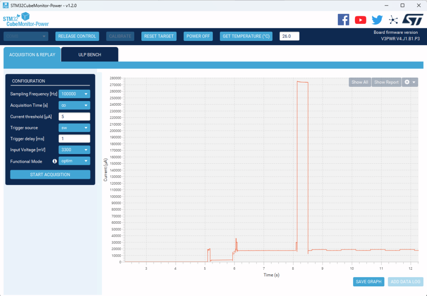Viewport: 427px width, 296px height.
Task: Expand the graph settings dropdown arrow
Action: click(x=414, y=82)
